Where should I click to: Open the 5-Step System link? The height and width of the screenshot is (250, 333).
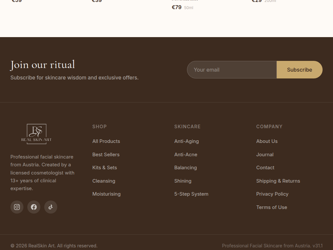[191, 194]
